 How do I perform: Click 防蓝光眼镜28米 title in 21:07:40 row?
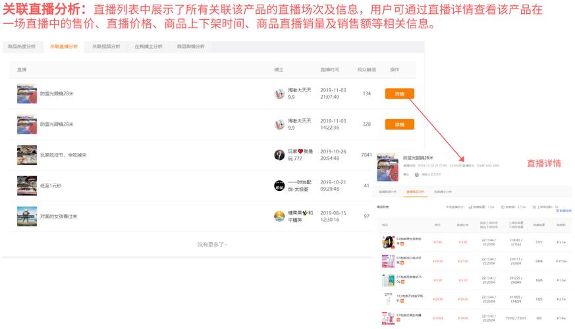tap(57, 94)
